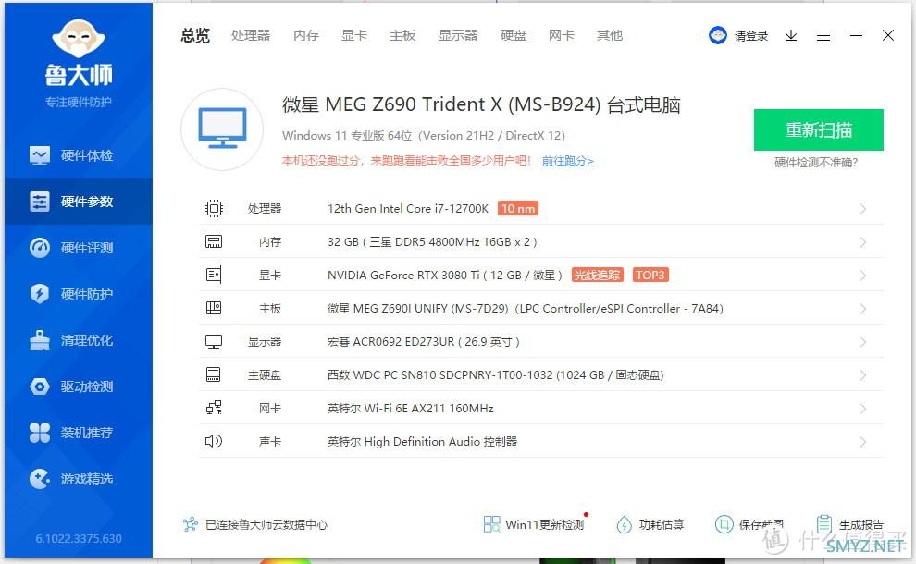
Task: Expand the 主硬盘 row chevron
Action: tap(863, 375)
